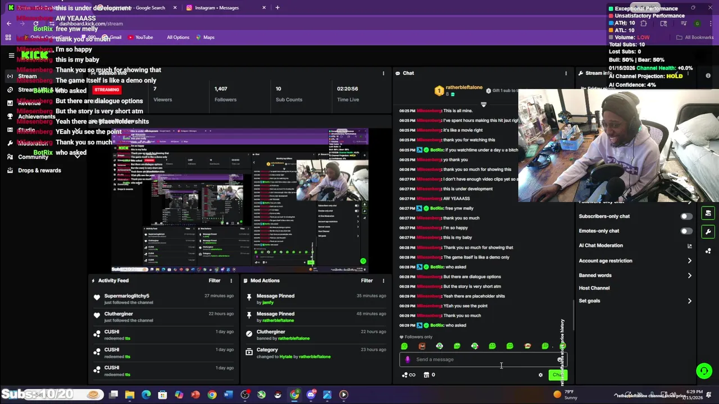The width and height of the screenshot is (719, 404).
Task: Focus the Send a message field
Action: click(x=483, y=360)
